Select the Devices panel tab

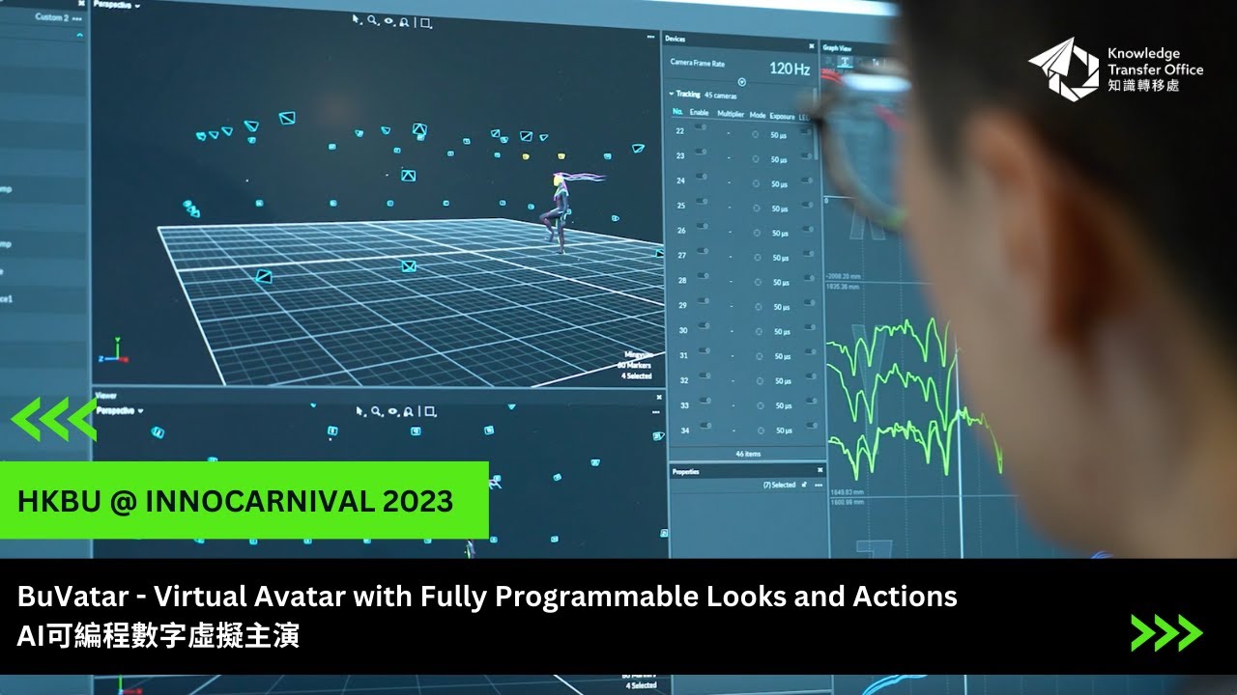pos(676,40)
